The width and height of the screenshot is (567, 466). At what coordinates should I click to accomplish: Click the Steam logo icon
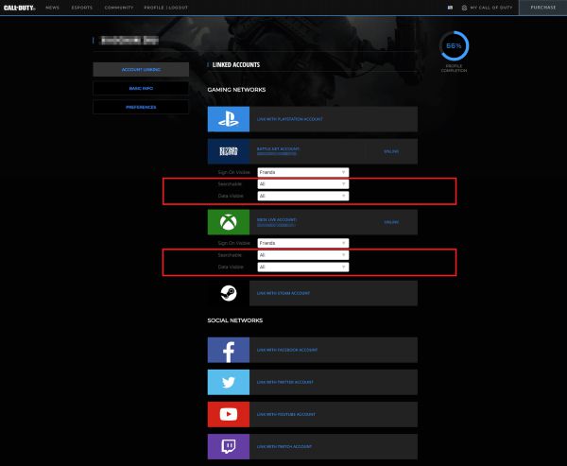(229, 293)
